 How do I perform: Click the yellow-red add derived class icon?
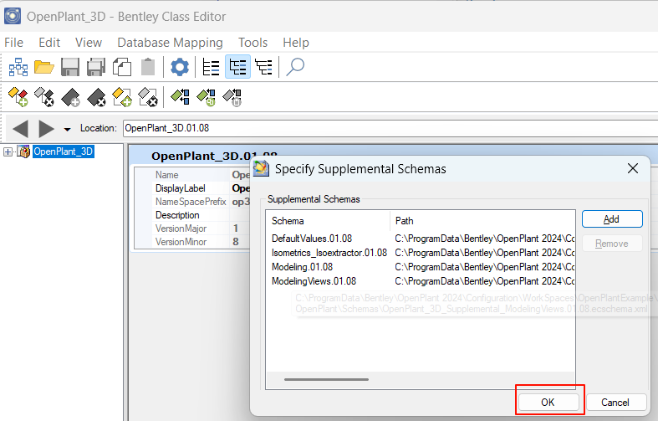(x=18, y=97)
